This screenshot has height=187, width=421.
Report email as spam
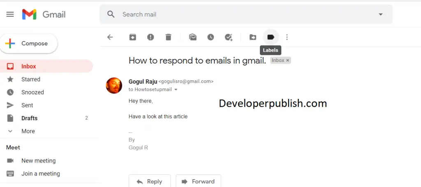tap(150, 37)
